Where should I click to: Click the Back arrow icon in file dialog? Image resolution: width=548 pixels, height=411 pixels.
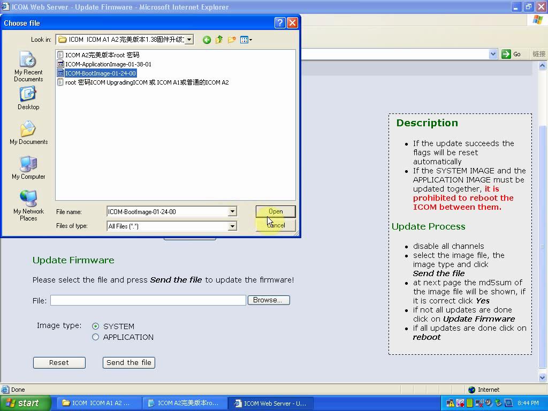207,40
